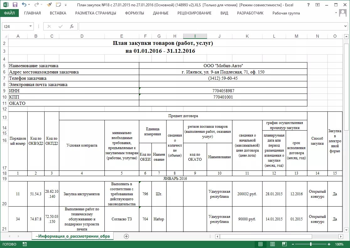This screenshot has width=350, height=248.
Task: Click the zoom out minus button
Action: point(293,244)
